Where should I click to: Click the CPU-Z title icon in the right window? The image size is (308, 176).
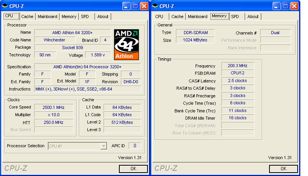pyautogui.click(x=155, y=6)
